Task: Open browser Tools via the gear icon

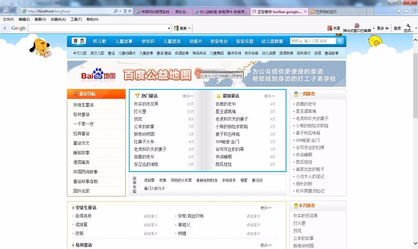Action: [414, 11]
